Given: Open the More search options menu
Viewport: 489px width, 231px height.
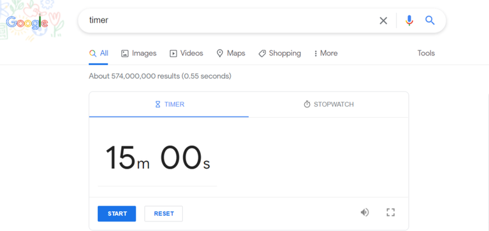Looking at the screenshot, I should point(326,53).
